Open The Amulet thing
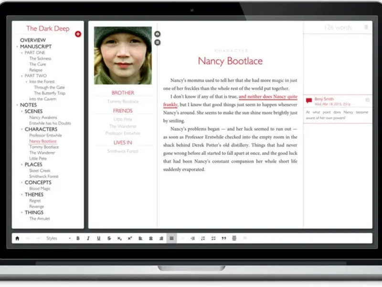This screenshot has width=382, height=287. 40,219
